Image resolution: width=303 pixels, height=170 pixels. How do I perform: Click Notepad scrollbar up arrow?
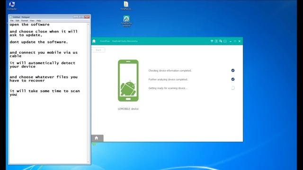88,24
